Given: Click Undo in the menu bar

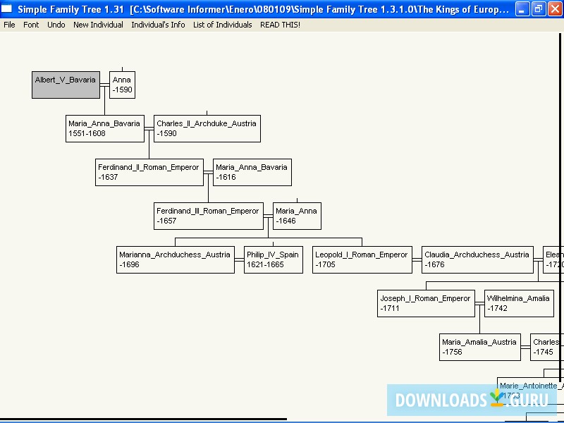Looking at the screenshot, I should [x=56, y=24].
